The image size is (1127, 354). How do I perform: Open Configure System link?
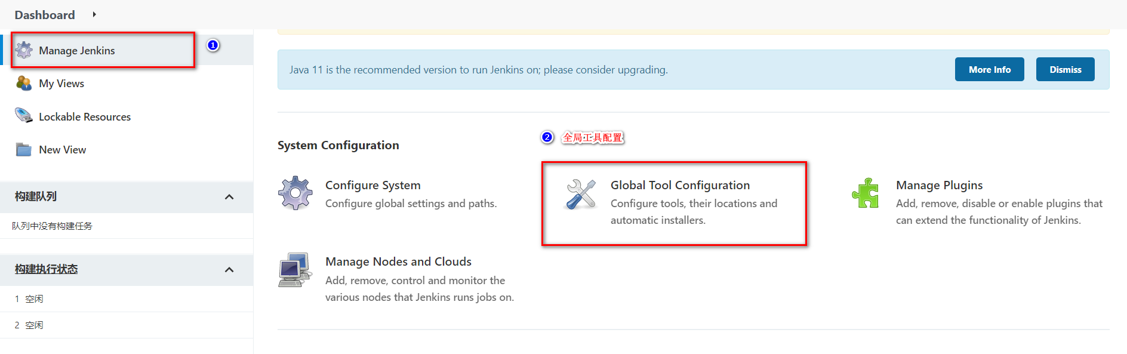pyautogui.click(x=373, y=185)
